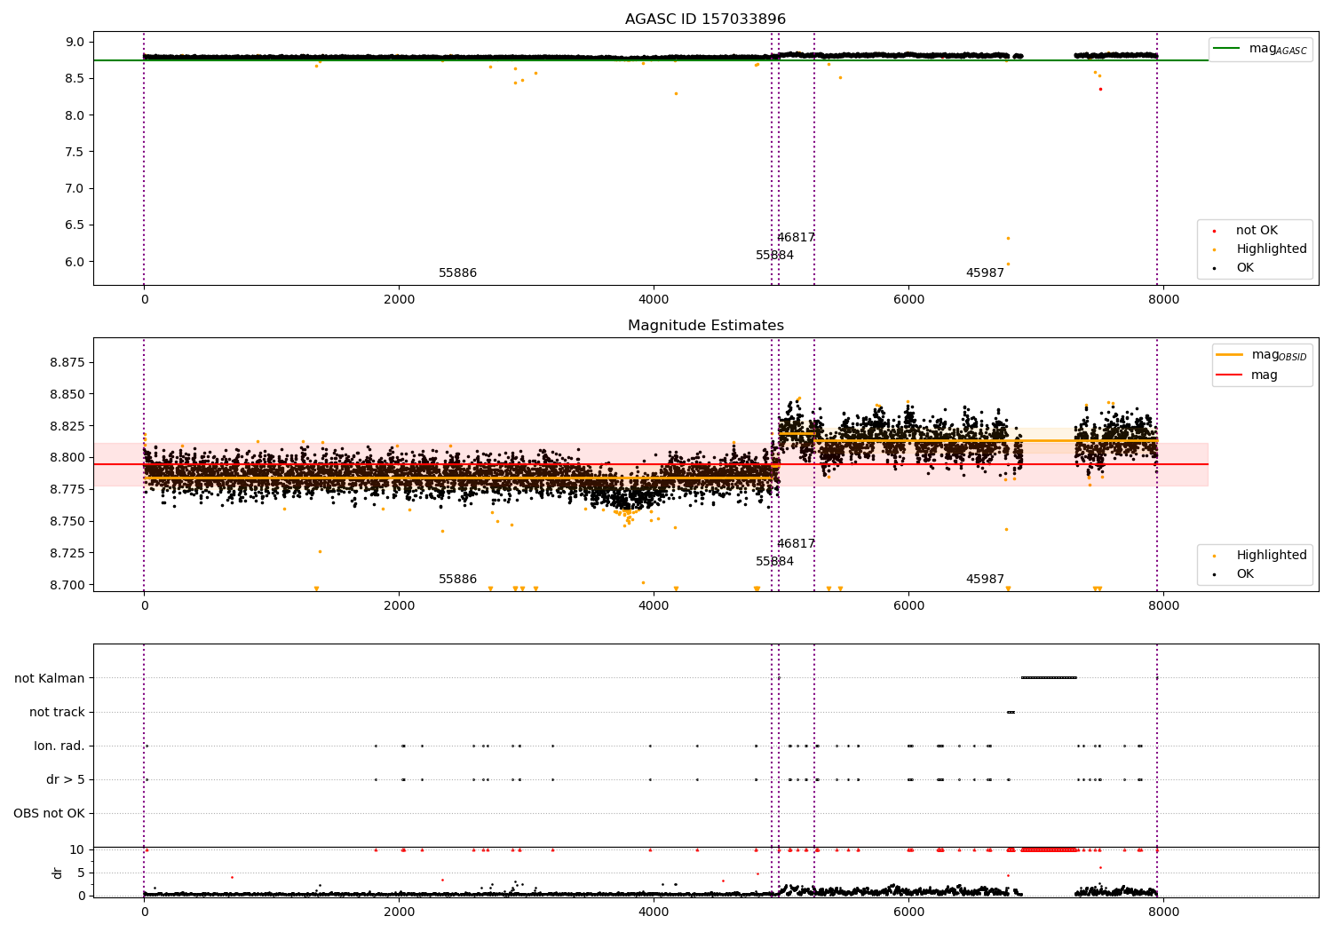
Task: Click the "dr > 5" row label
Action: click(66, 780)
